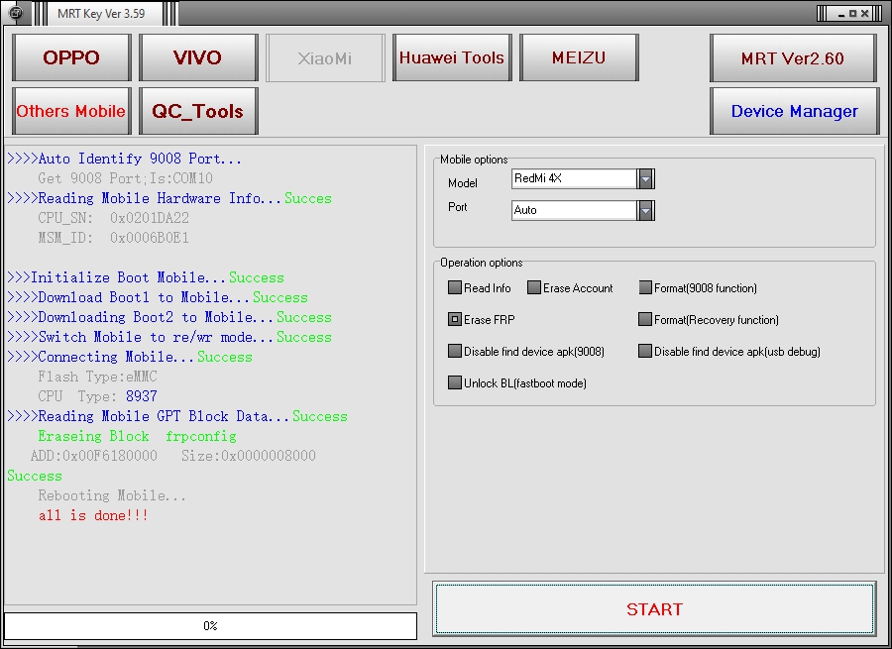Viewport: 892px width, 649px height.
Task: Expand the Model dropdown arrow
Action: tap(645, 178)
